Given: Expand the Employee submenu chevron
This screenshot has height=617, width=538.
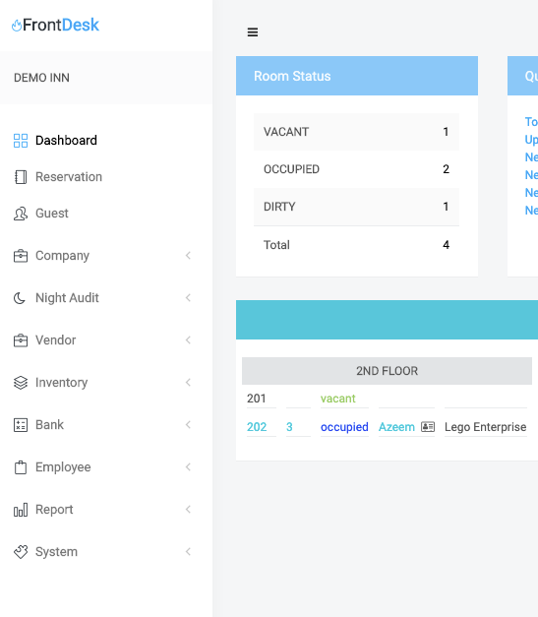Looking at the screenshot, I should [189, 466].
